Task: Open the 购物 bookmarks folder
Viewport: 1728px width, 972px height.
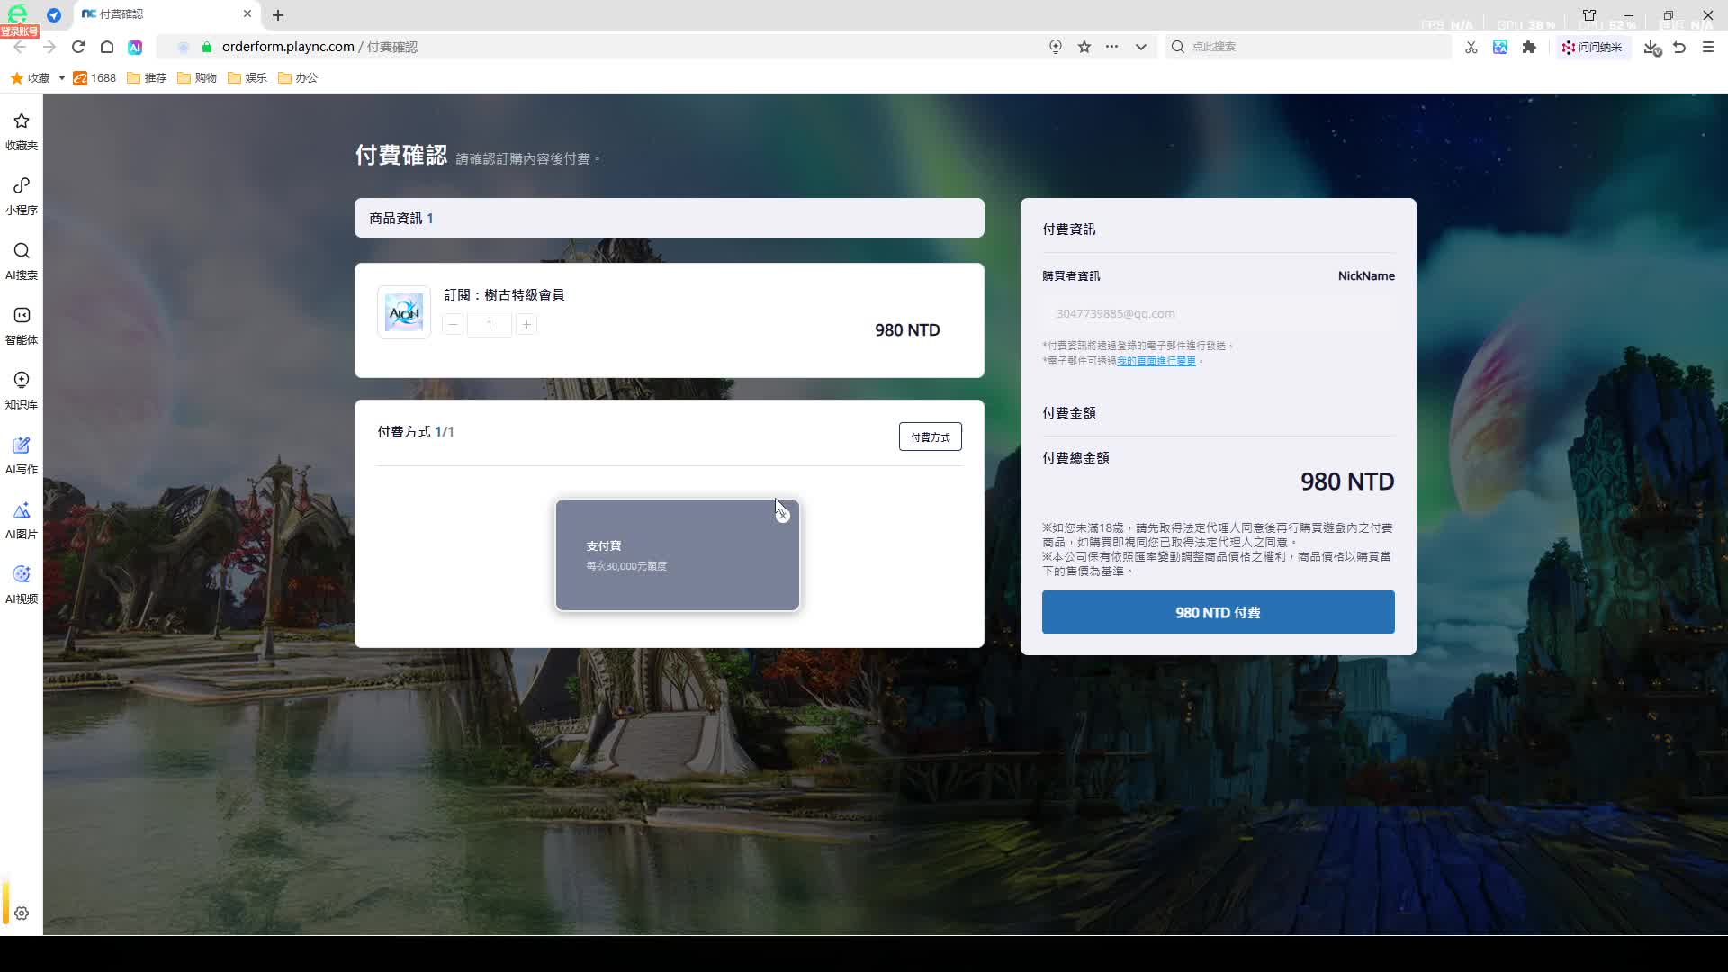Action: (197, 78)
